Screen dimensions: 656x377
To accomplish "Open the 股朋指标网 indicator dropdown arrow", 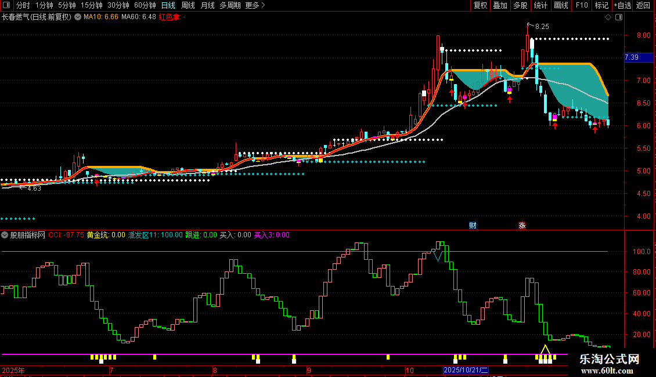I will coord(5,235).
